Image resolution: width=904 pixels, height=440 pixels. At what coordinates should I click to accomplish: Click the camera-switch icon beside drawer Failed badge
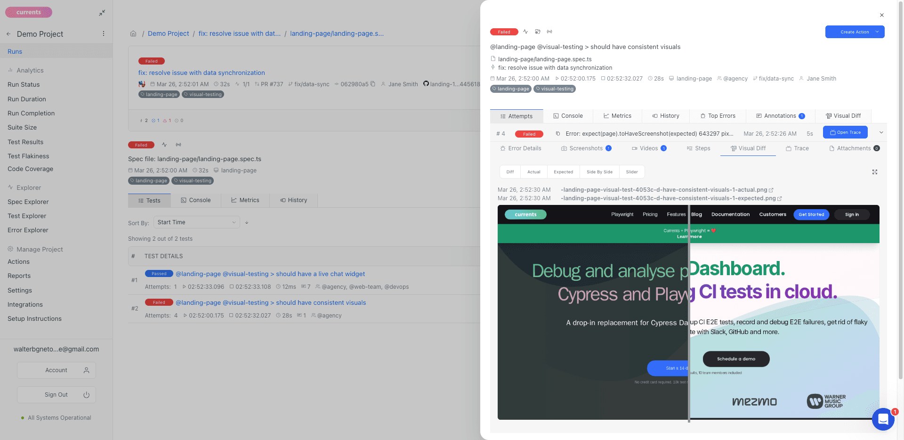point(538,32)
